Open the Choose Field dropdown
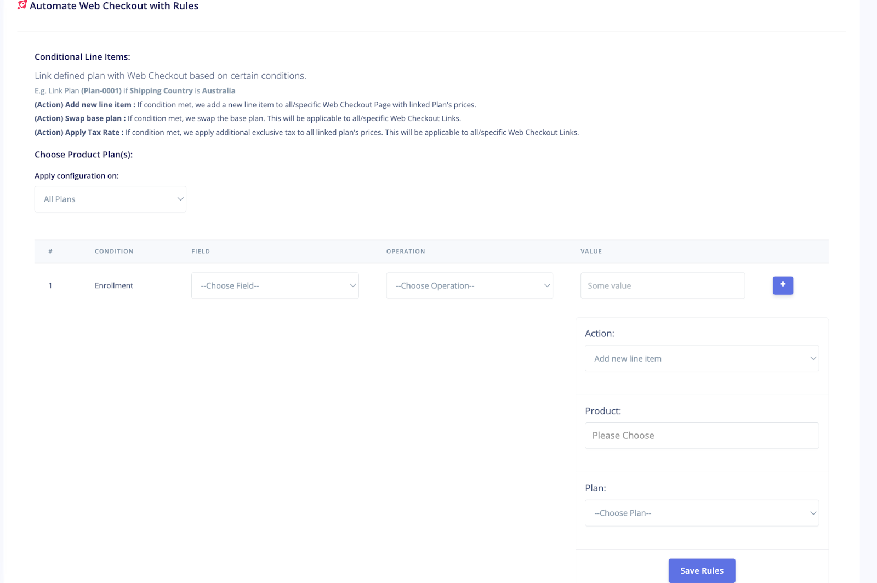This screenshot has height=583, width=877. [274, 285]
